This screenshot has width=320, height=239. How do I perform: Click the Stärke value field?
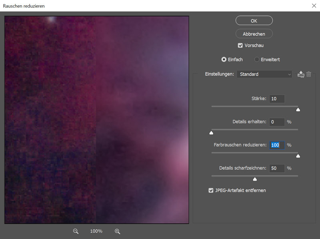coord(277,99)
